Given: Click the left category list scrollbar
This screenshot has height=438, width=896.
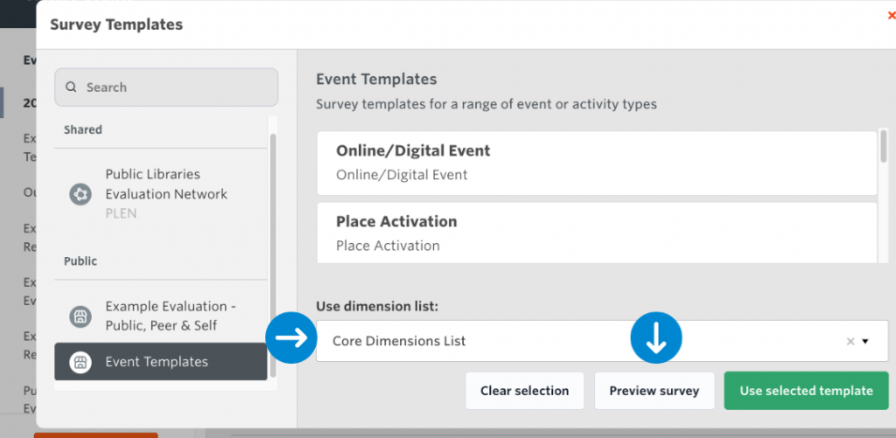Looking at the screenshot, I should 273,254.
